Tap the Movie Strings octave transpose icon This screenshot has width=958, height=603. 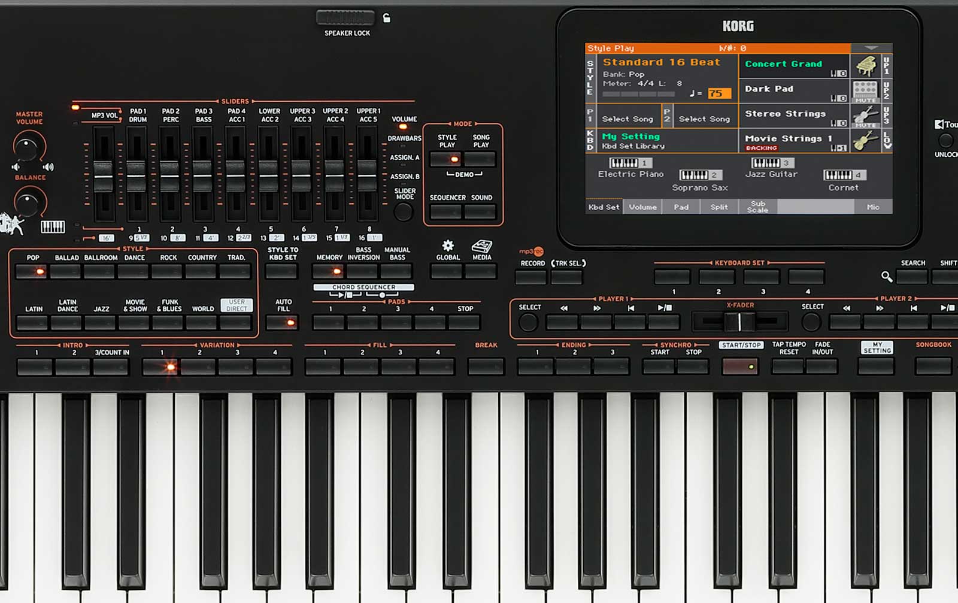pos(838,148)
